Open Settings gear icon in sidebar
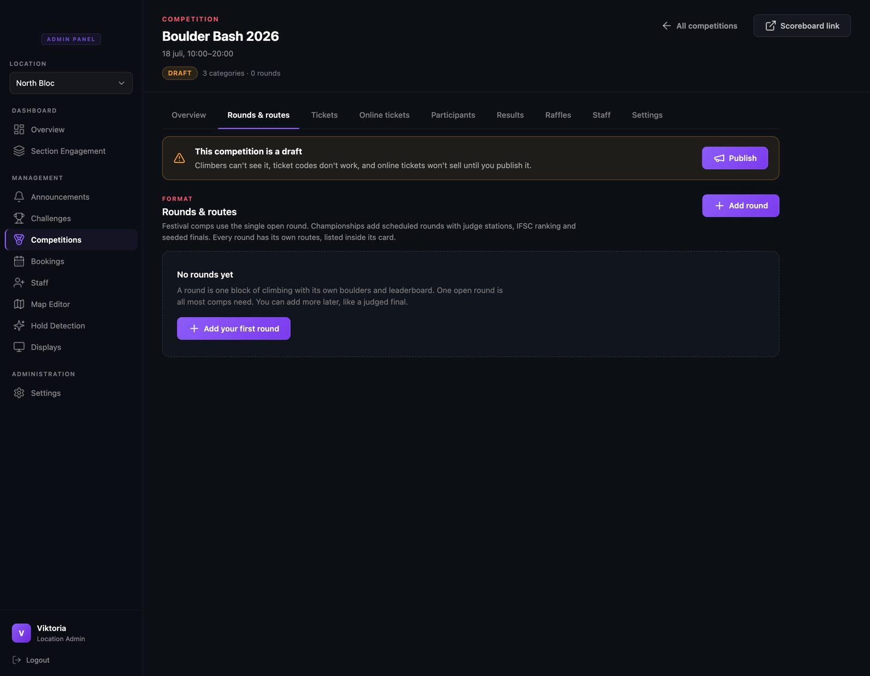The image size is (870, 676). [x=19, y=393]
